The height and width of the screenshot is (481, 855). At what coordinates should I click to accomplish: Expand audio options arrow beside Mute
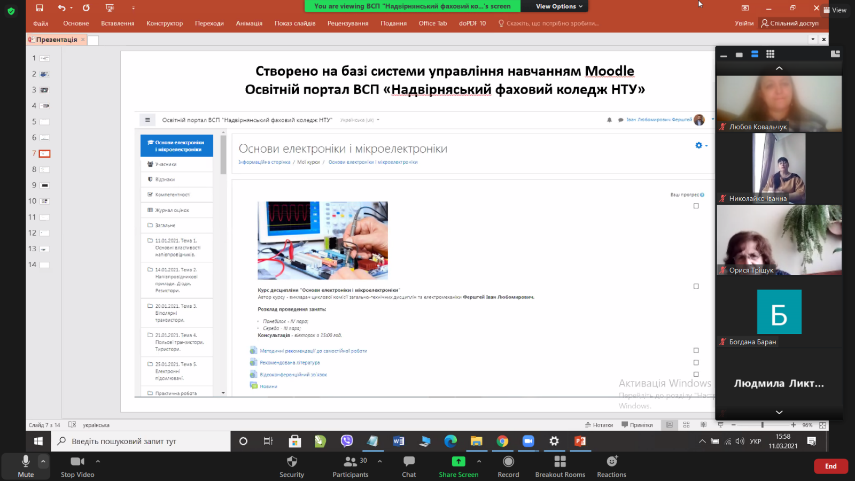tap(43, 461)
